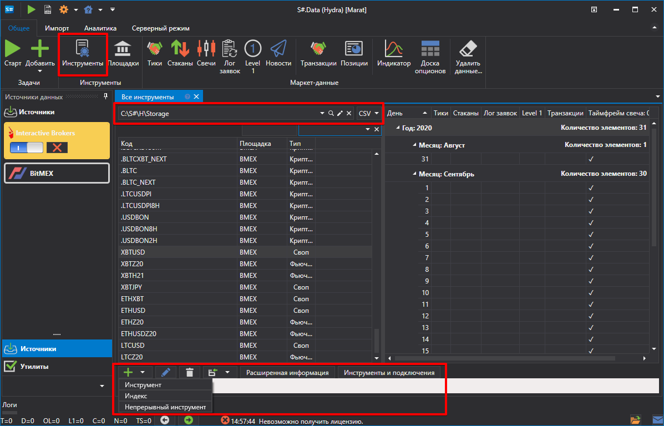Viewport: 664px width, 426px height.
Task: Click the orange gear icon in title bar
Action: (x=64, y=9)
